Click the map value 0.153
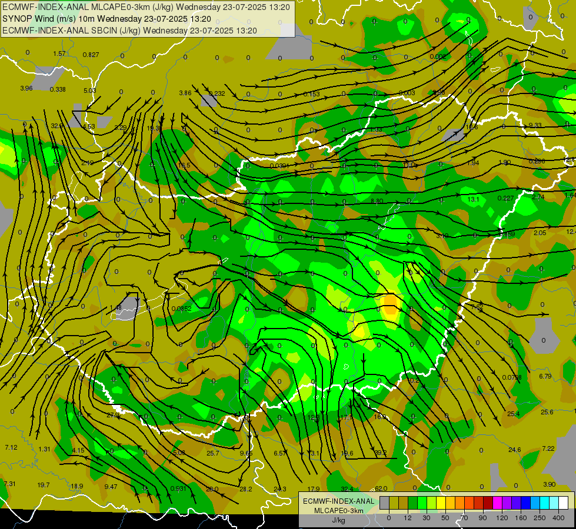Screen dimensions: 576x529 (x=311, y=95)
